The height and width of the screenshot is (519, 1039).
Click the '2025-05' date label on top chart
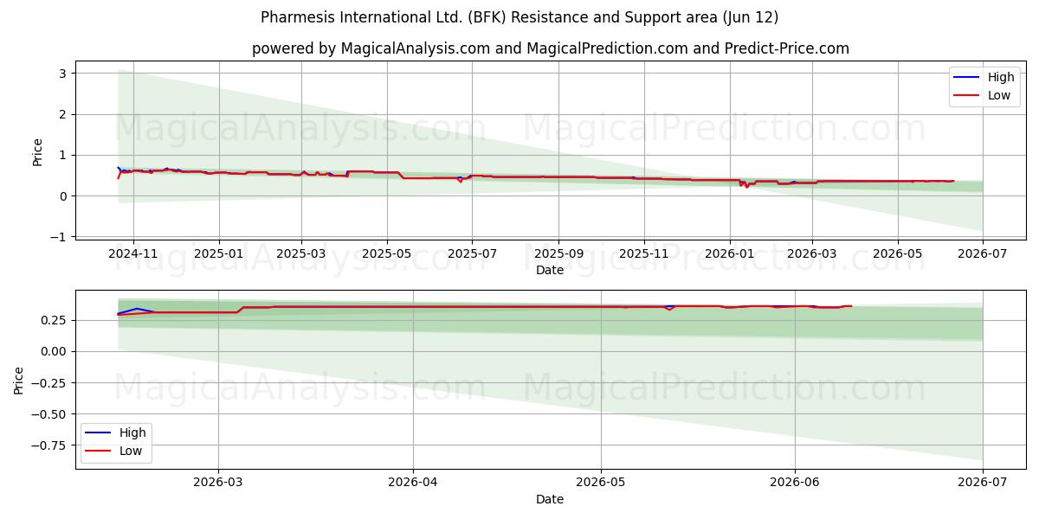tap(386, 254)
